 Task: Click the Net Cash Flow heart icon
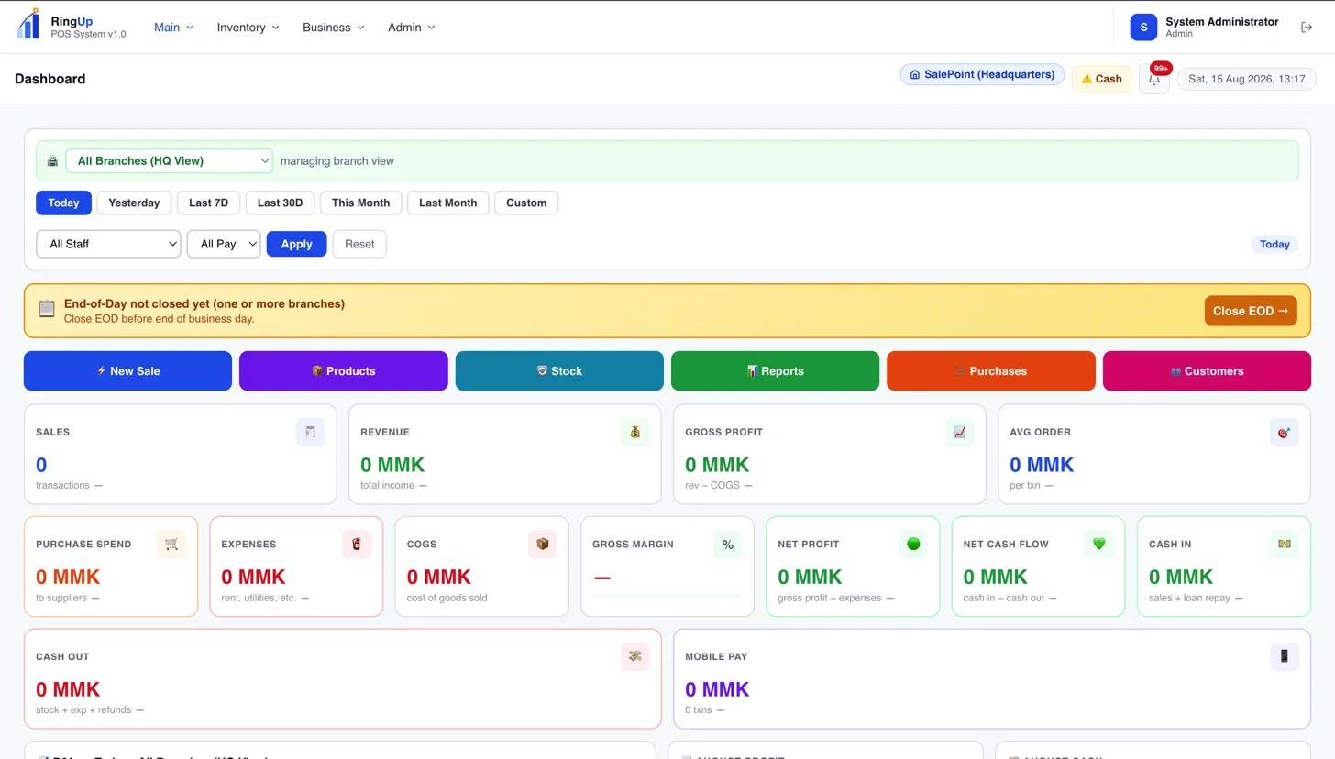[x=1099, y=544]
